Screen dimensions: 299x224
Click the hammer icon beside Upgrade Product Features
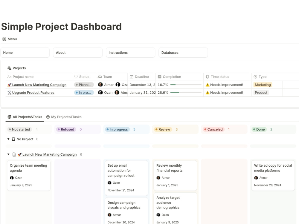[9, 93]
